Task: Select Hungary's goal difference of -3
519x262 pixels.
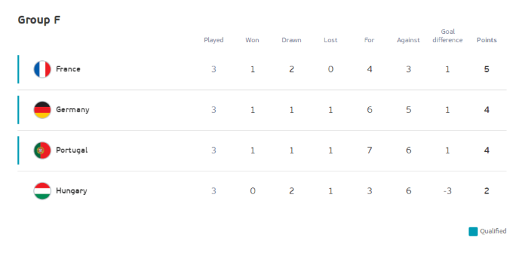Action: tap(448, 191)
